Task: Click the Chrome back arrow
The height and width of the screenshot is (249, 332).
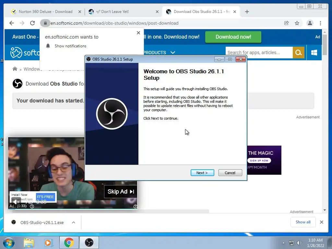Action: click(x=12, y=23)
